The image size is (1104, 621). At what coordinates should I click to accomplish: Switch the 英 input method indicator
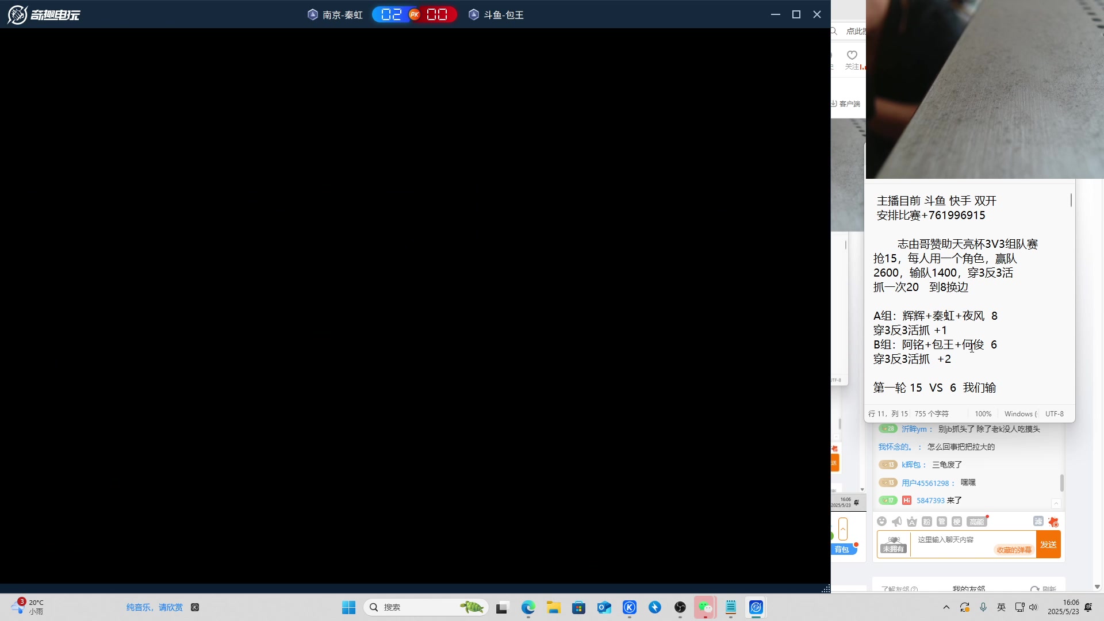pos(1001,607)
